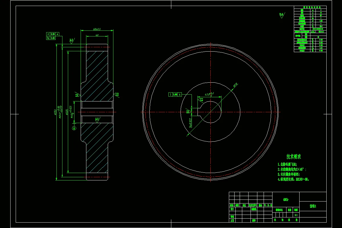Select the gear parameter table header row

[x=310, y=7]
